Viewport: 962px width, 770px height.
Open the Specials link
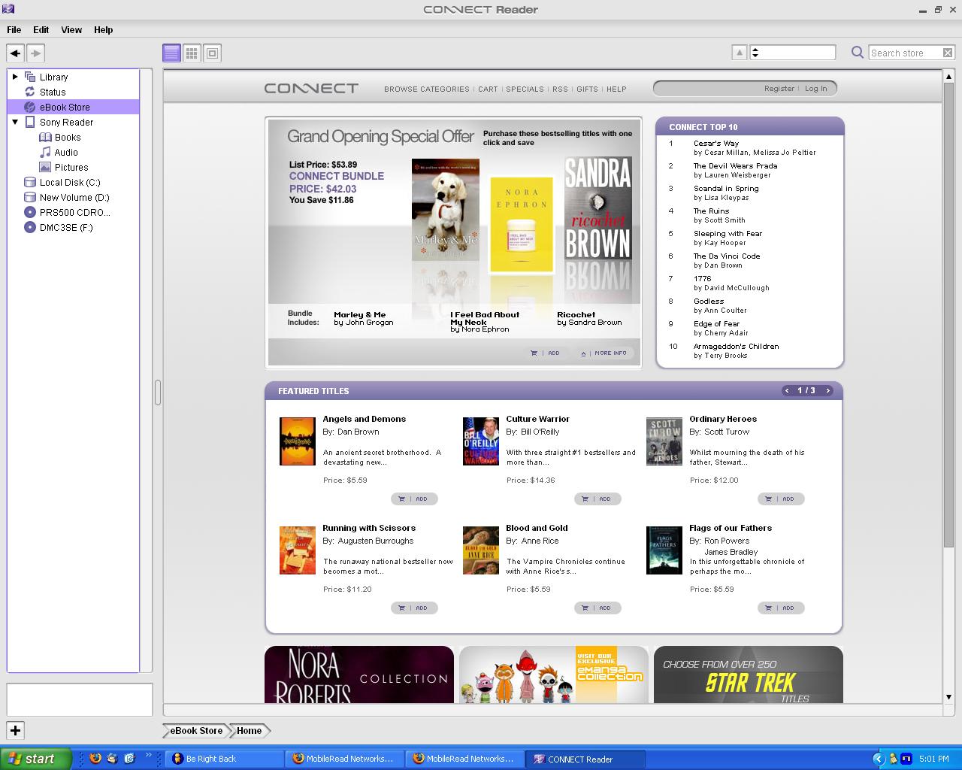pyautogui.click(x=525, y=89)
